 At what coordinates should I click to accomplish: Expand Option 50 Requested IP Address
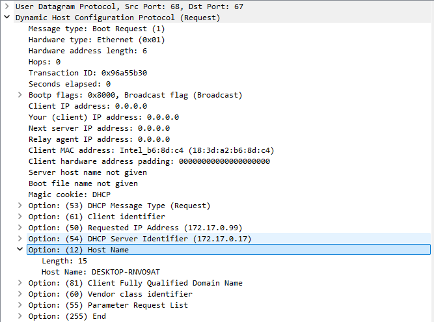(20, 228)
